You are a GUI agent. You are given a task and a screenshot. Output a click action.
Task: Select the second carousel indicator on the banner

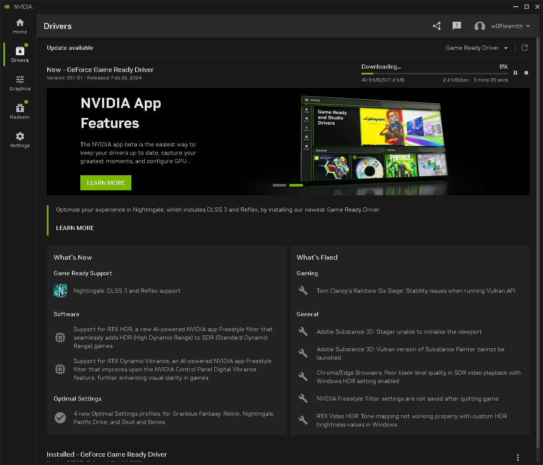pyautogui.click(x=296, y=185)
